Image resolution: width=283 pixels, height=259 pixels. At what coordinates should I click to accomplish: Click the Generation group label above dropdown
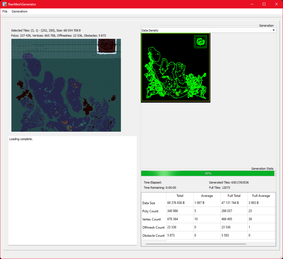pyautogui.click(x=266, y=26)
